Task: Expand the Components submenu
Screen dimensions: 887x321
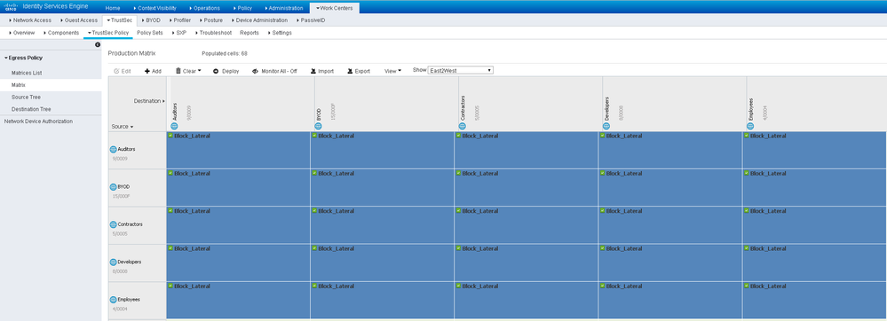Action: [61, 33]
